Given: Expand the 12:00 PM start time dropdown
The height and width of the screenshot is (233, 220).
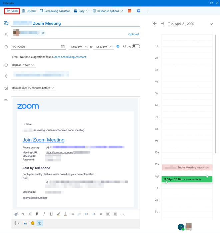Looking at the screenshot, I should 86,47.
